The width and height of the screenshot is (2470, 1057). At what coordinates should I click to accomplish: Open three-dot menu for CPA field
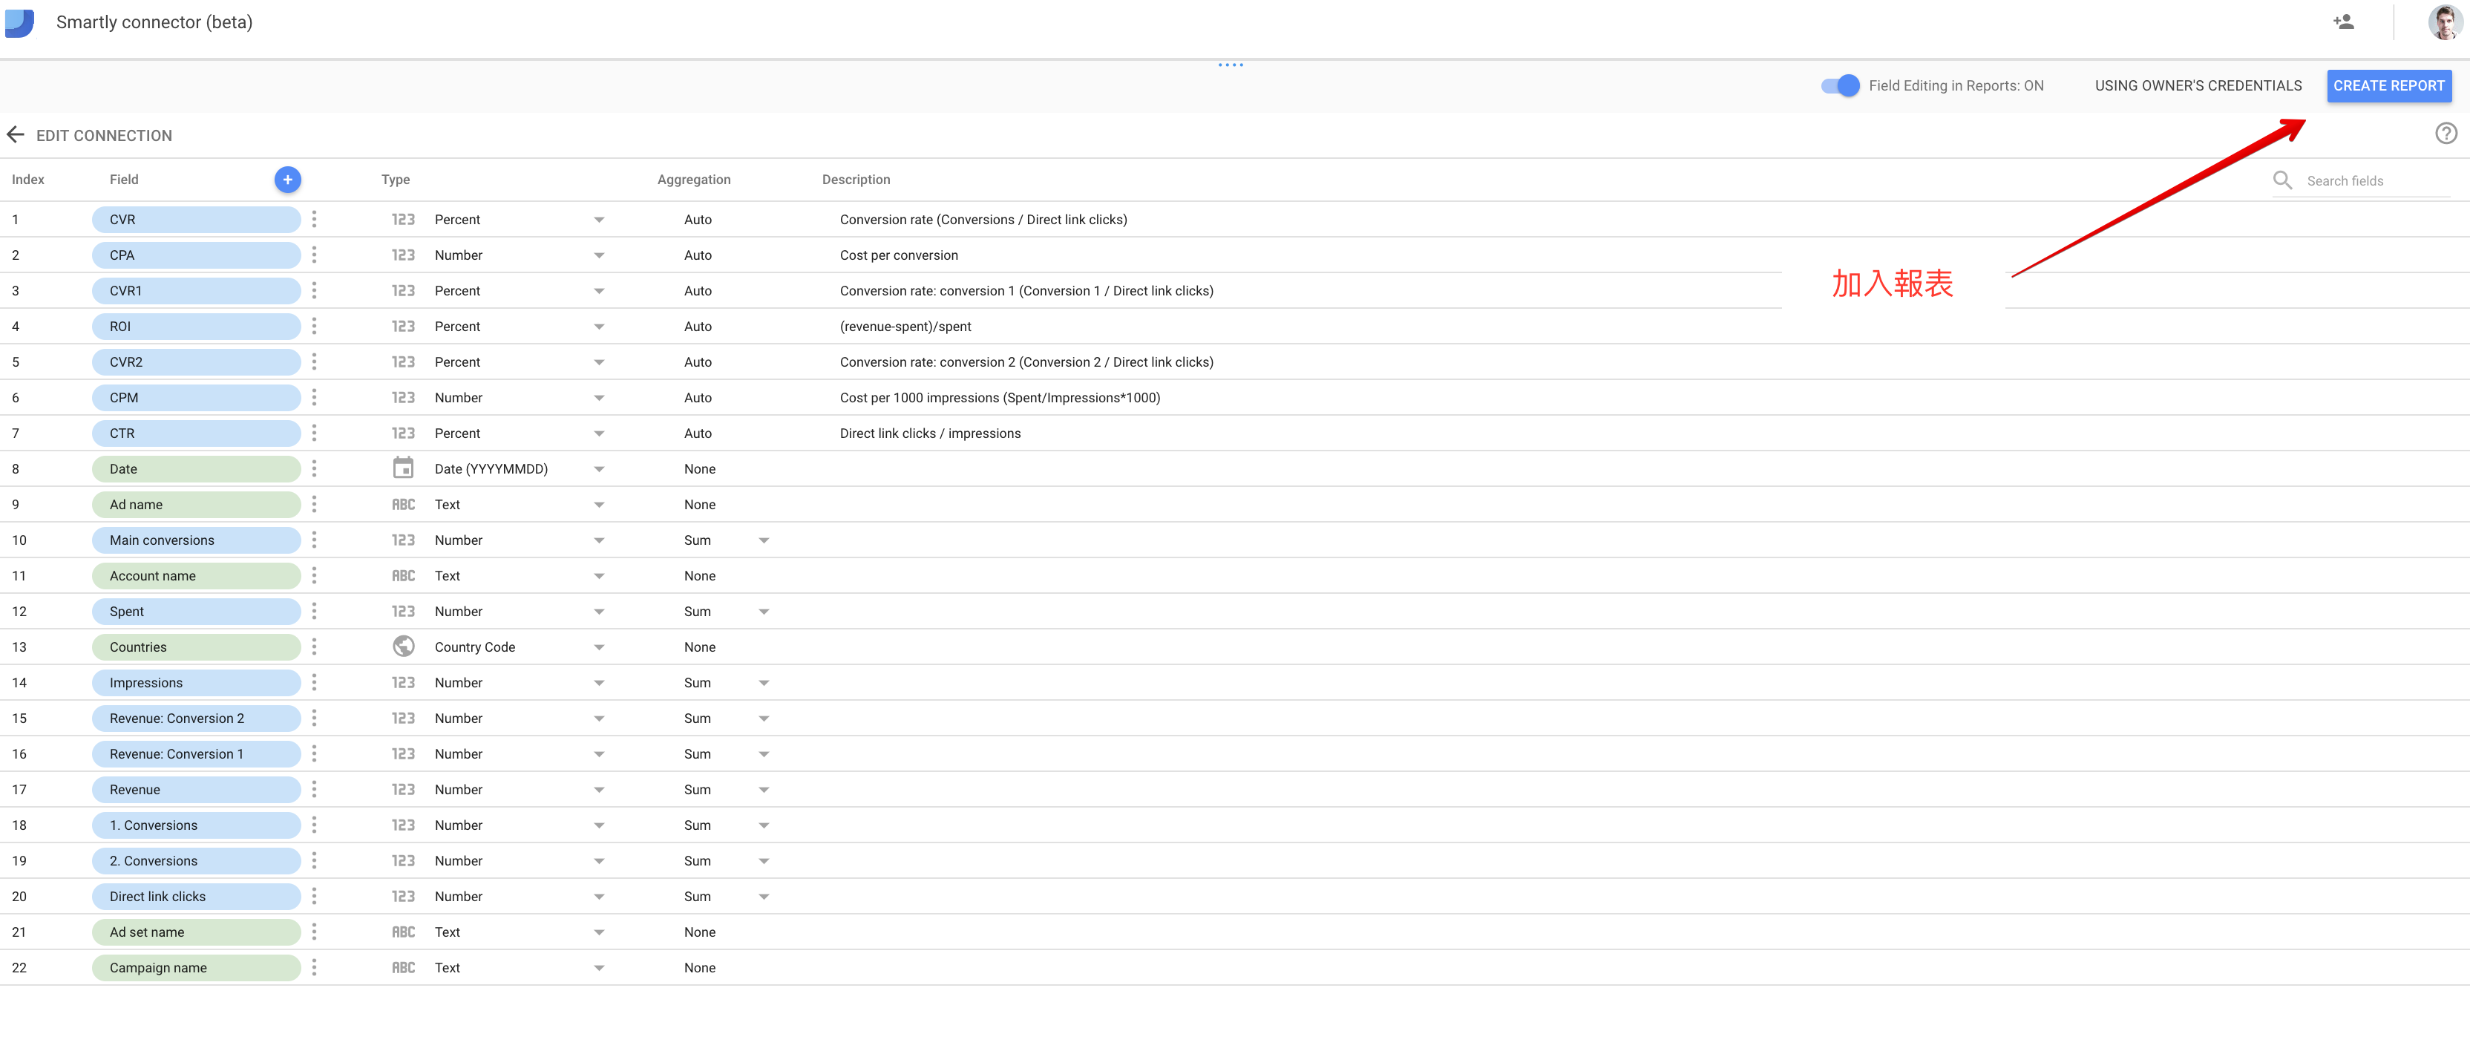[x=315, y=255]
